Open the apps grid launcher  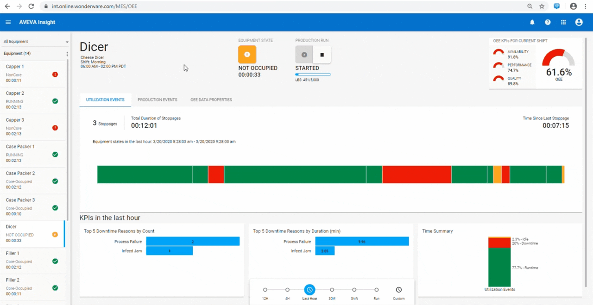pos(563,22)
